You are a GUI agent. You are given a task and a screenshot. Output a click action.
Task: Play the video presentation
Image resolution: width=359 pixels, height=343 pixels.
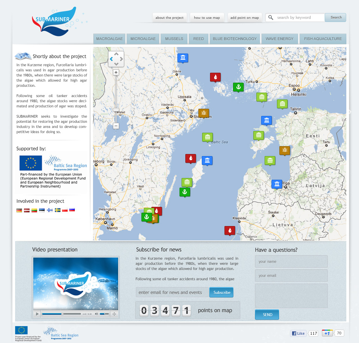[x=37, y=314]
